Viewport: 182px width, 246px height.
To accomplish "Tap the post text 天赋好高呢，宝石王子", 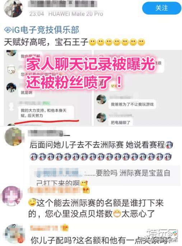I will pos(75,42).
